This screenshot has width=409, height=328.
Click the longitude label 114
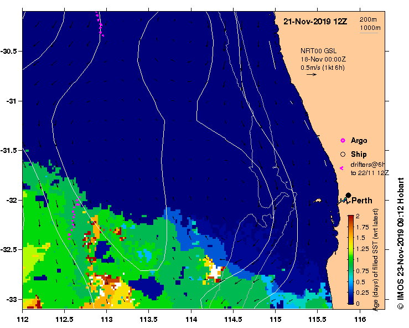tap(191, 319)
